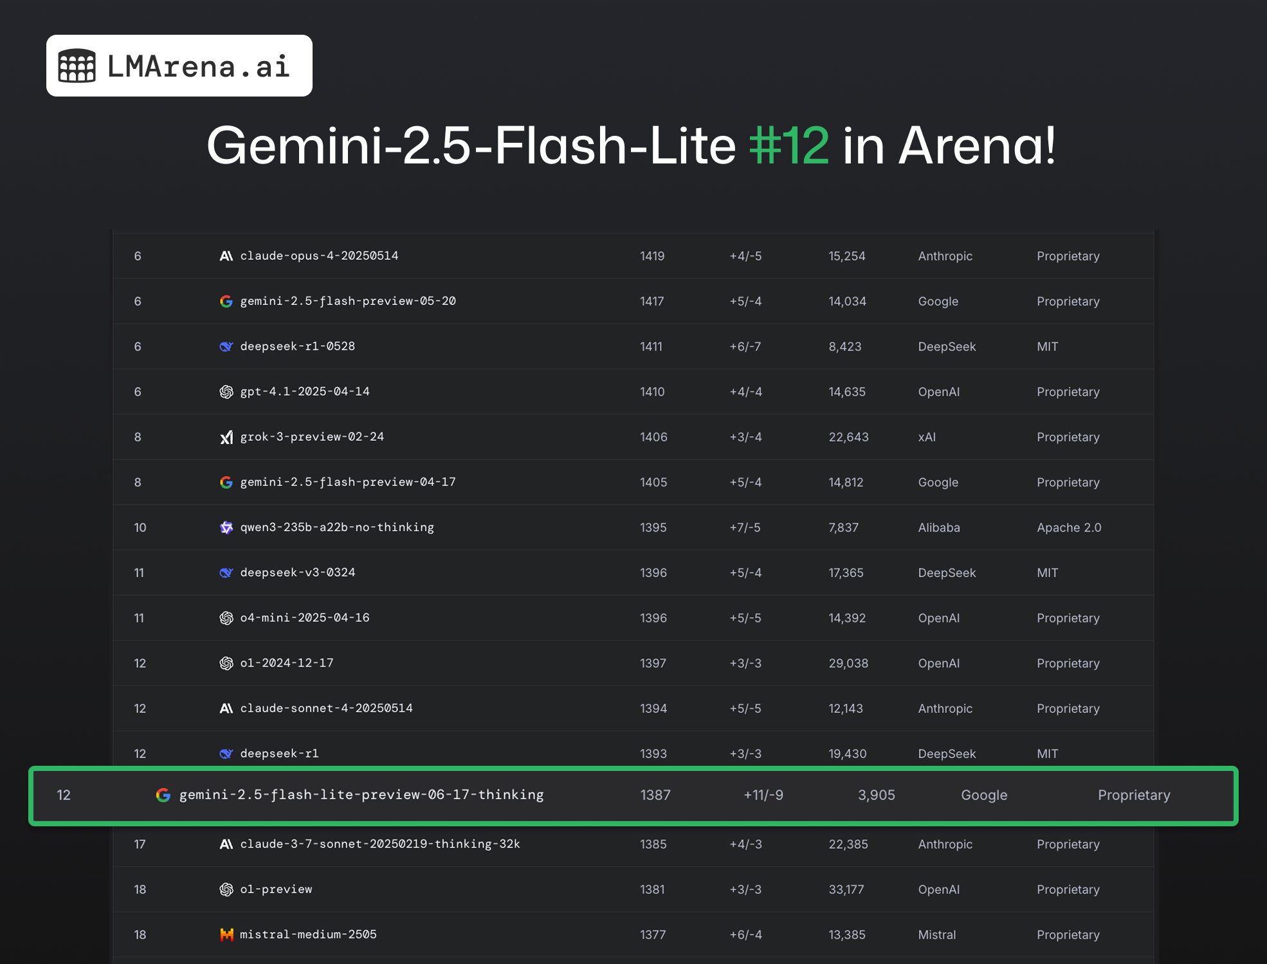Click the Mistral icon beside mistral-medium-2505
The height and width of the screenshot is (964, 1267).
[226, 934]
